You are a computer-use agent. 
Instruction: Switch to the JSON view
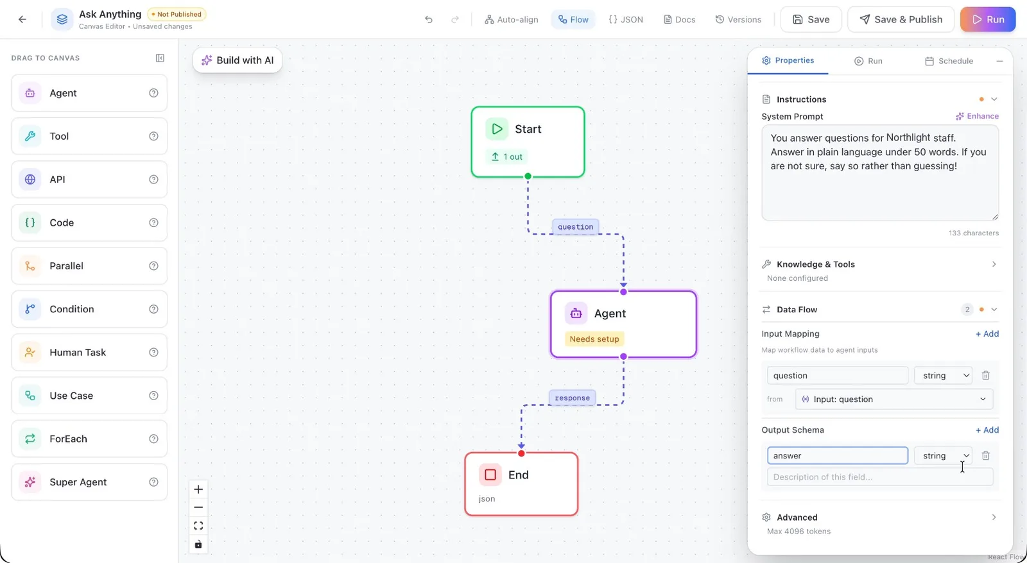coord(626,19)
